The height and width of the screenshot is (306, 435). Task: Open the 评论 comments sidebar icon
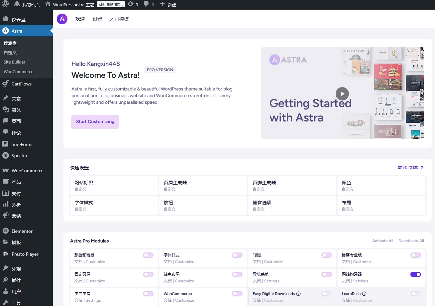tap(6, 133)
